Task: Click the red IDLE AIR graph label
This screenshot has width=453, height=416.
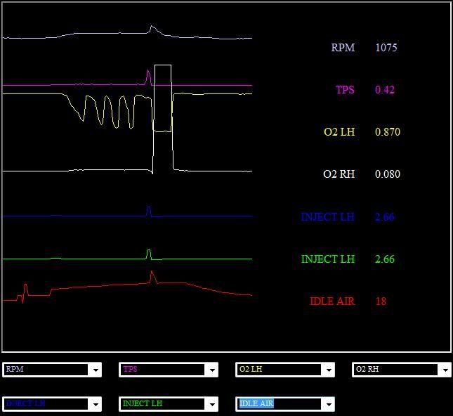Action: 332,301
